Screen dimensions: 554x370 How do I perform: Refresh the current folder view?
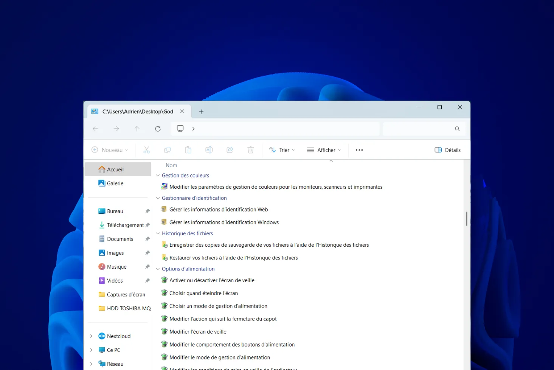[x=158, y=129]
